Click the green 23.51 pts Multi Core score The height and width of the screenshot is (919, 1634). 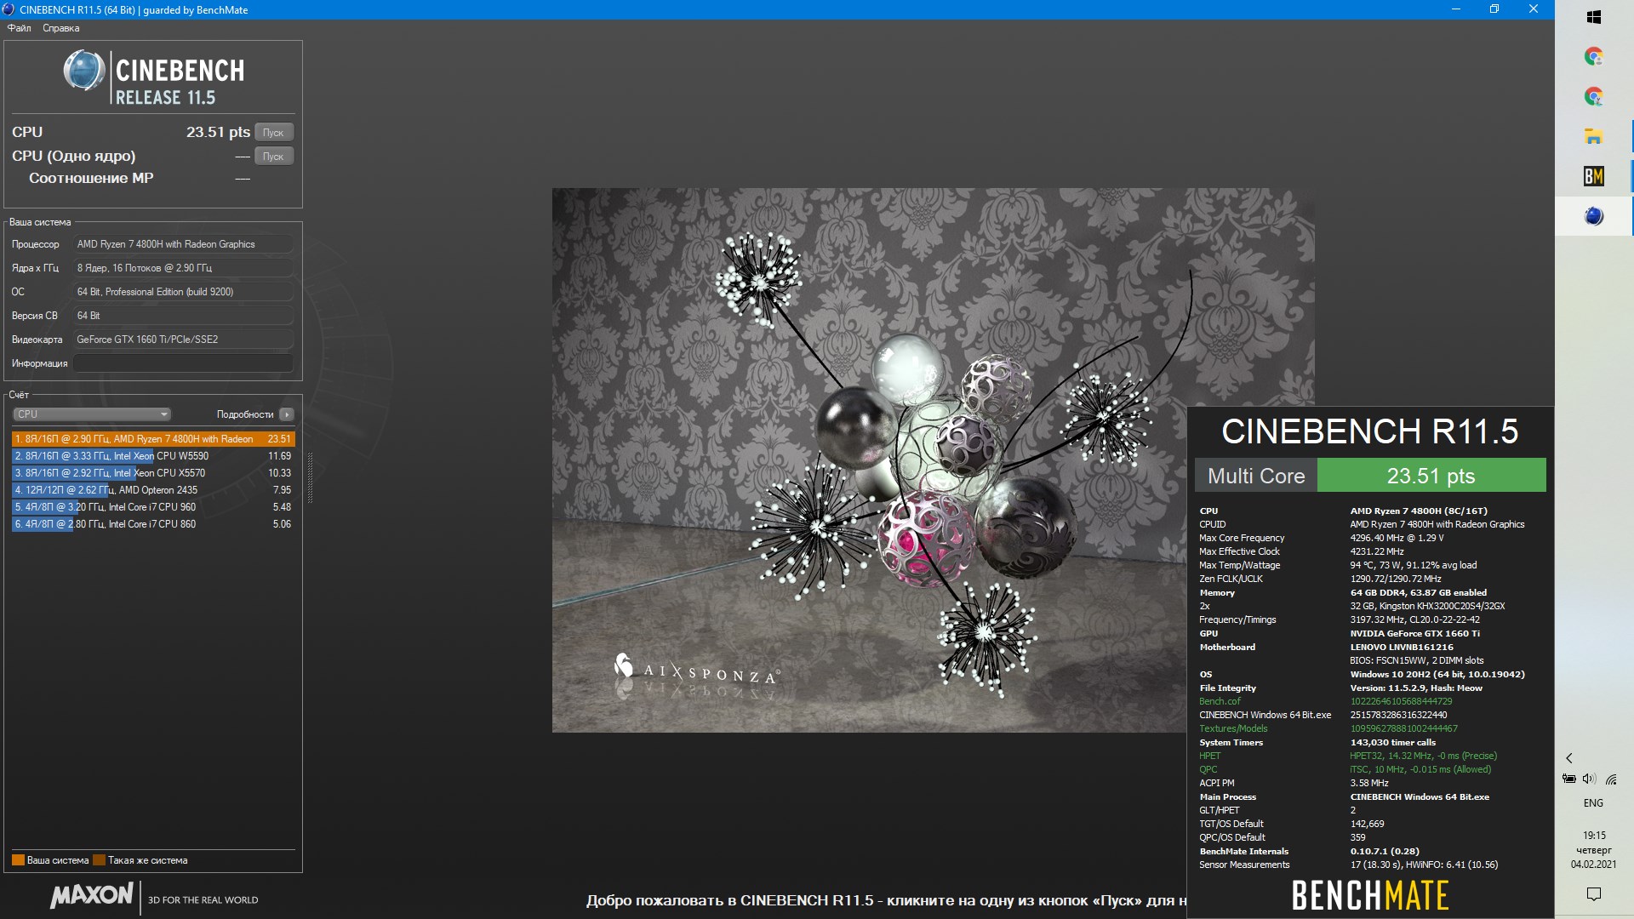tap(1431, 476)
